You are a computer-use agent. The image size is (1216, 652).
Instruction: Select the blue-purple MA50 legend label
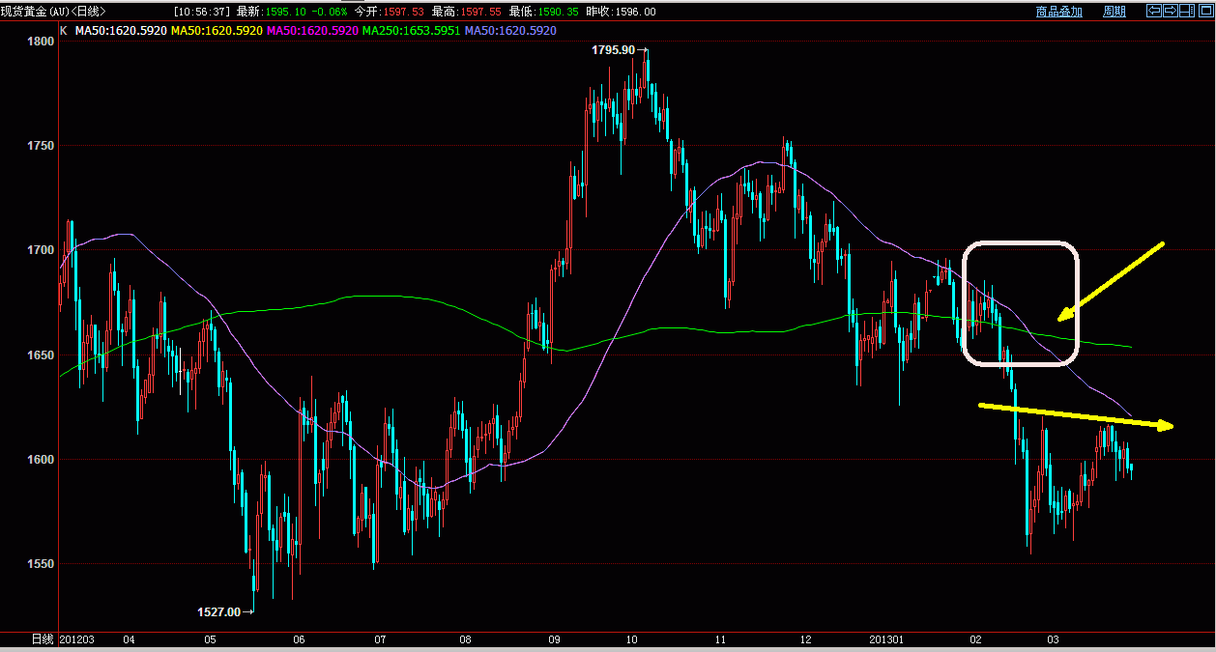click(510, 31)
